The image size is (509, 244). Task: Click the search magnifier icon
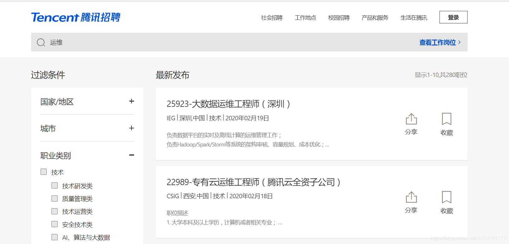(x=41, y=42)
